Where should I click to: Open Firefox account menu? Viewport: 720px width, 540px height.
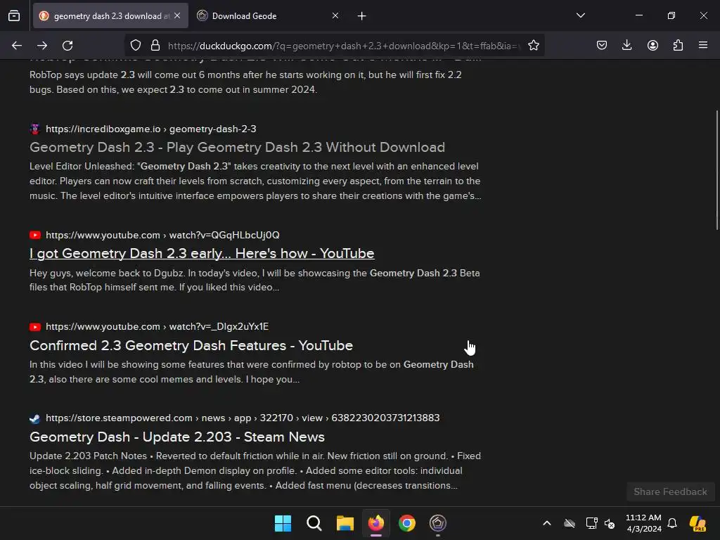[652, 46]
